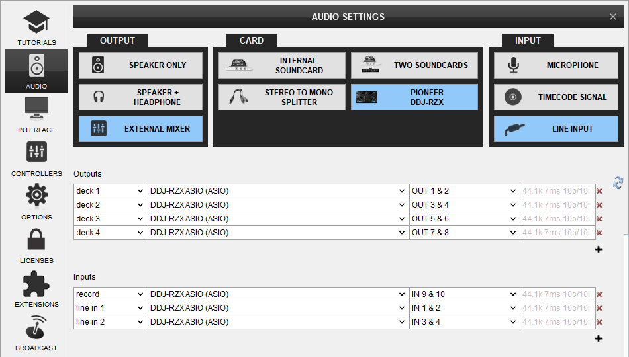Viewport: 629px width, 357px height.
Task: Click the INPUT panel tab label
Action: pos(528,40)
